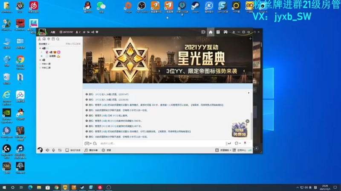Open the NetEase Cloud Music desktop icon

tap(34, 7)
